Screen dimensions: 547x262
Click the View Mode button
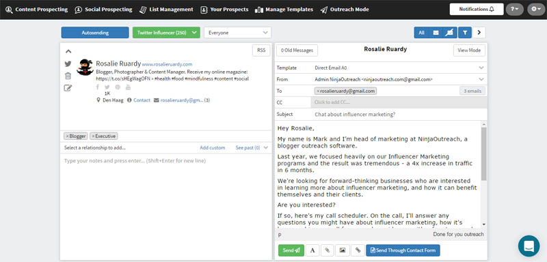[x=469, y=50]
